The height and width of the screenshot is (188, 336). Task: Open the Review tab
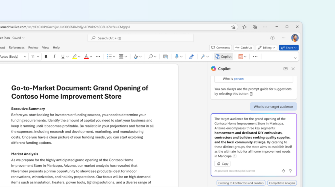[33, 47]
